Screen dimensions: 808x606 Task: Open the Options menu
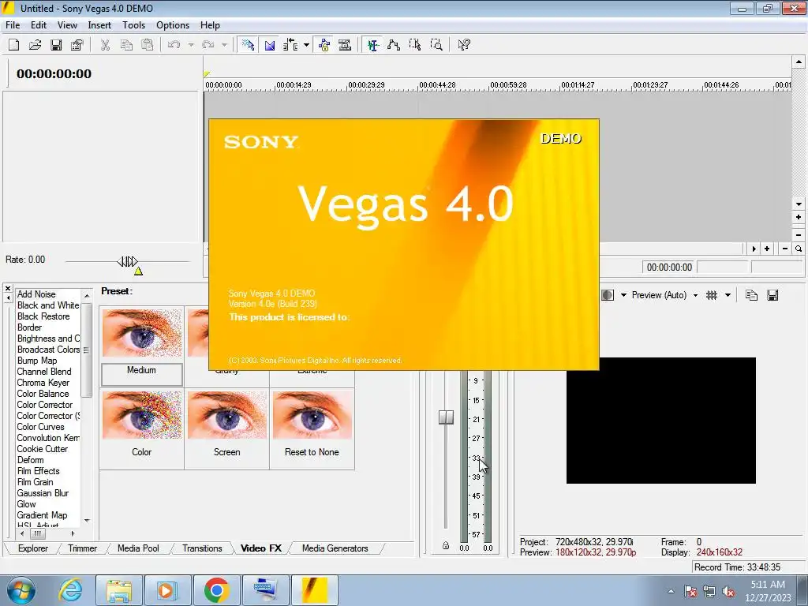pyautogui.click(x=173, y=24)
